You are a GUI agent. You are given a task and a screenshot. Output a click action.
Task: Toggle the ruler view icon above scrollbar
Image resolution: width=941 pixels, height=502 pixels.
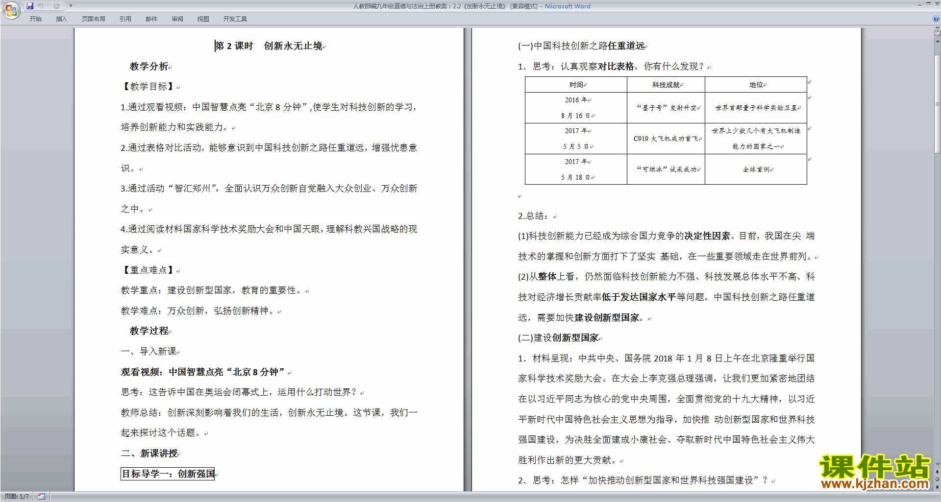938,34
